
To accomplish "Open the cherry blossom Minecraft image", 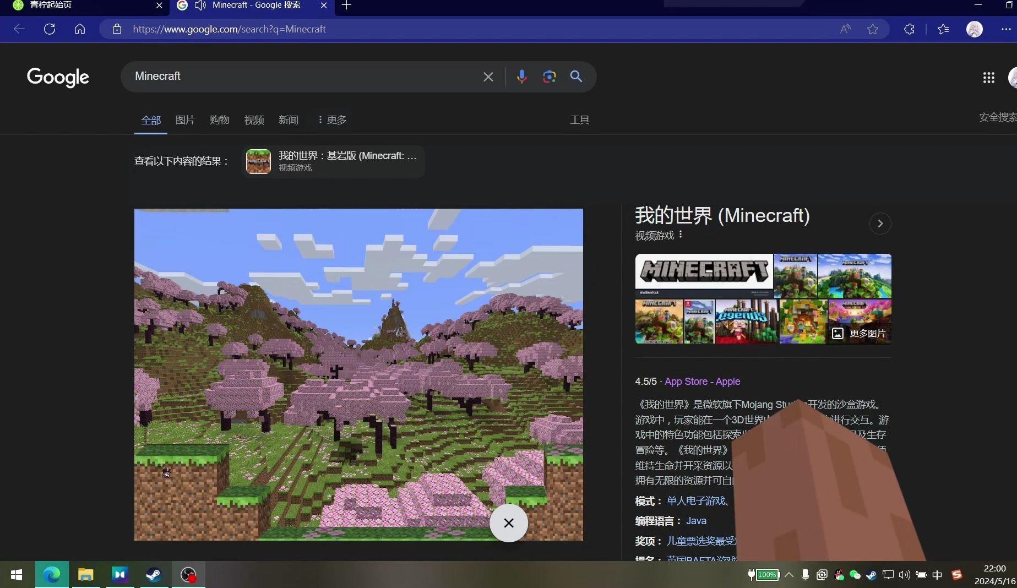I will 358,374.
